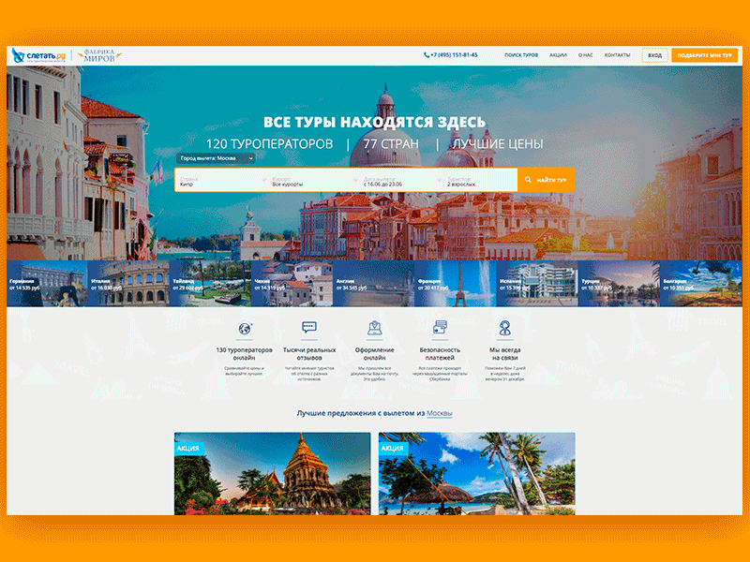Image resolution: width=750 pixels, height=562 pixels.
Task: Click the document icon above «Оформление онлайн»
Action: (375, 329)
